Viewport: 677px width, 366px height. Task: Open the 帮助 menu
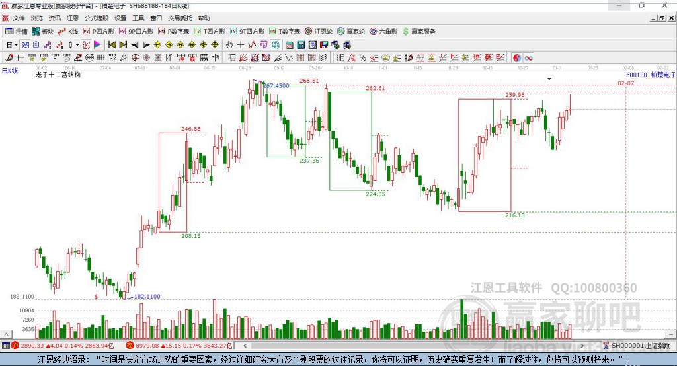point(204,18)
